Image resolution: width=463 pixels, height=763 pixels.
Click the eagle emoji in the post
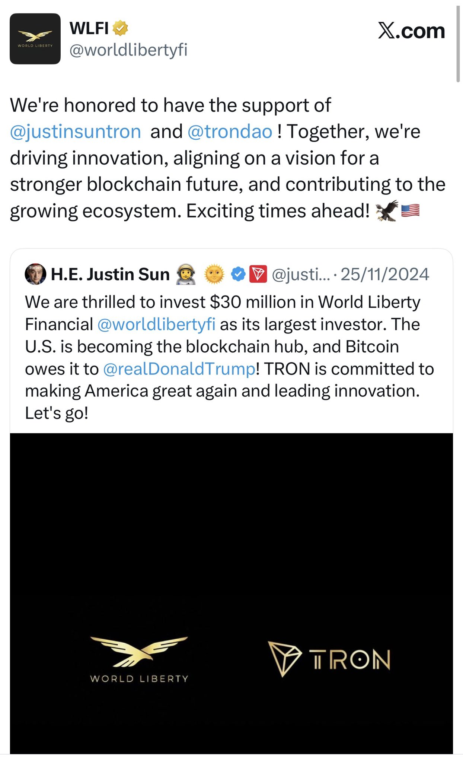pos(387,211)
